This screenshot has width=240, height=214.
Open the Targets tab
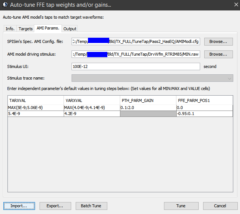pos(26,29)
